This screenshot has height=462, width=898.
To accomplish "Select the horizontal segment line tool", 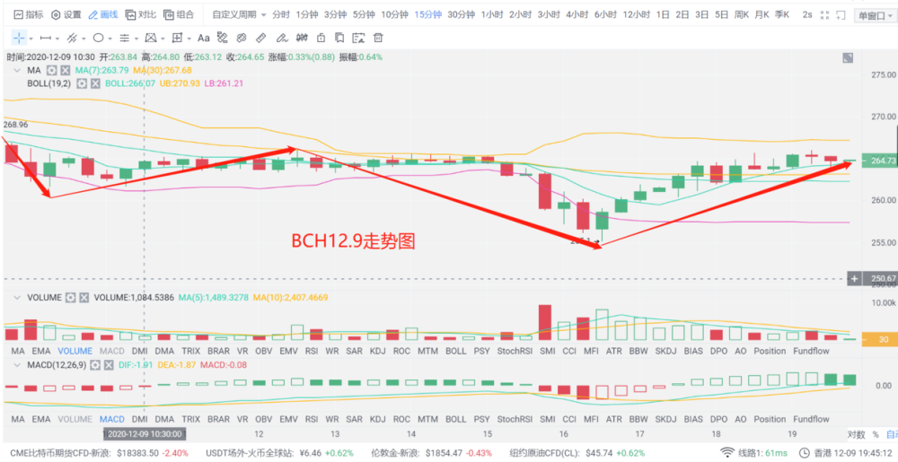I will pyautogui.click(x=46, y=39).
